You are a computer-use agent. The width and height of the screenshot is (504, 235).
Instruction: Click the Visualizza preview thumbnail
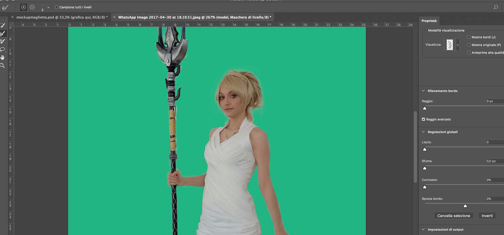tap(450, 45)
